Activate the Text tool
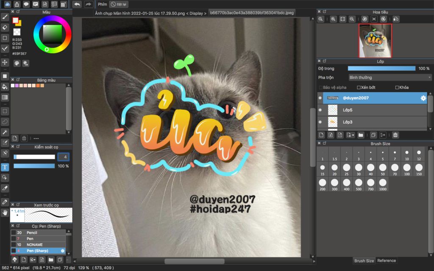 coord(5,167)
